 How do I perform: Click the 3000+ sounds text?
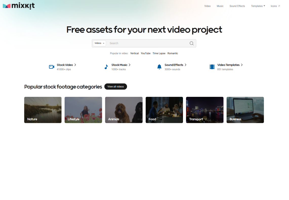pyautogui.click(x=172, y=70)
